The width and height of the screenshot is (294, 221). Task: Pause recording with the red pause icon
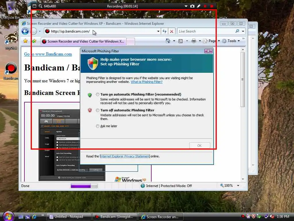click(x=205, y=6)
